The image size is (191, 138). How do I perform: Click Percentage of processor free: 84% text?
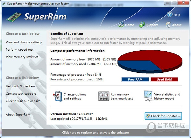tap(76, 75)
